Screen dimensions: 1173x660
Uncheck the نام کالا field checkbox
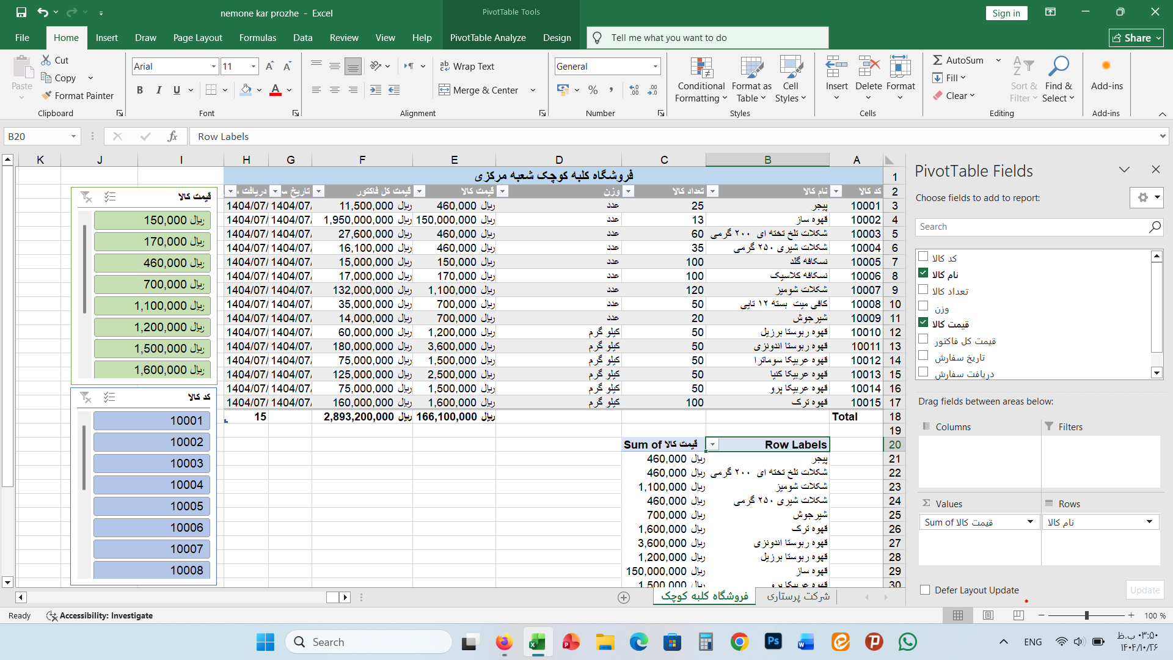point(923,273)
